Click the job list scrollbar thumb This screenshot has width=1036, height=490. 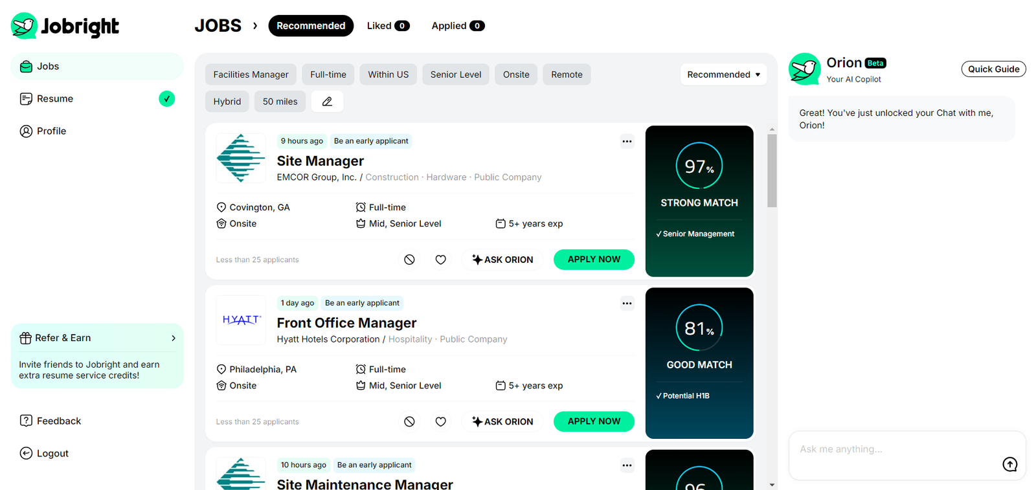point(772,171)
